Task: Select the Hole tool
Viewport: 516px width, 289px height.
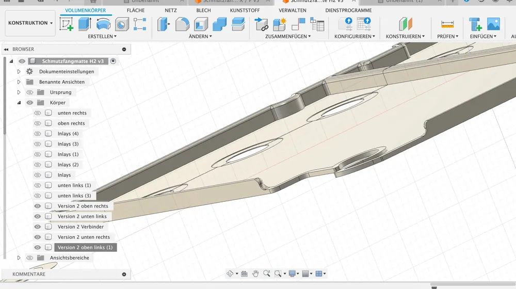Action: [x=122, y=24]
